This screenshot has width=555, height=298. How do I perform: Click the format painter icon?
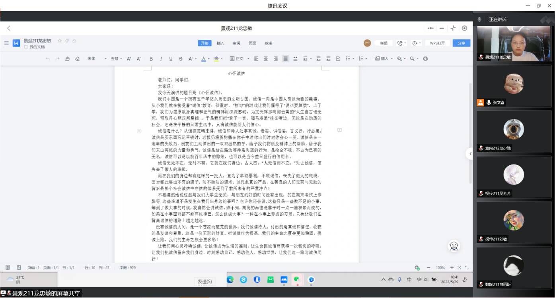pyautogui.click(x=67, y=59)
